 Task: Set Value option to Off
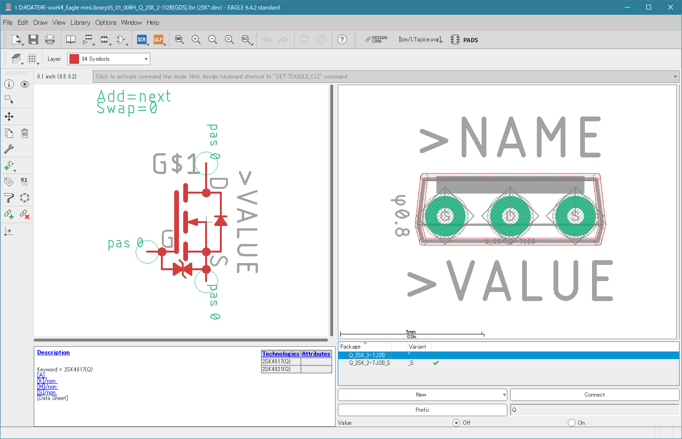456,422
